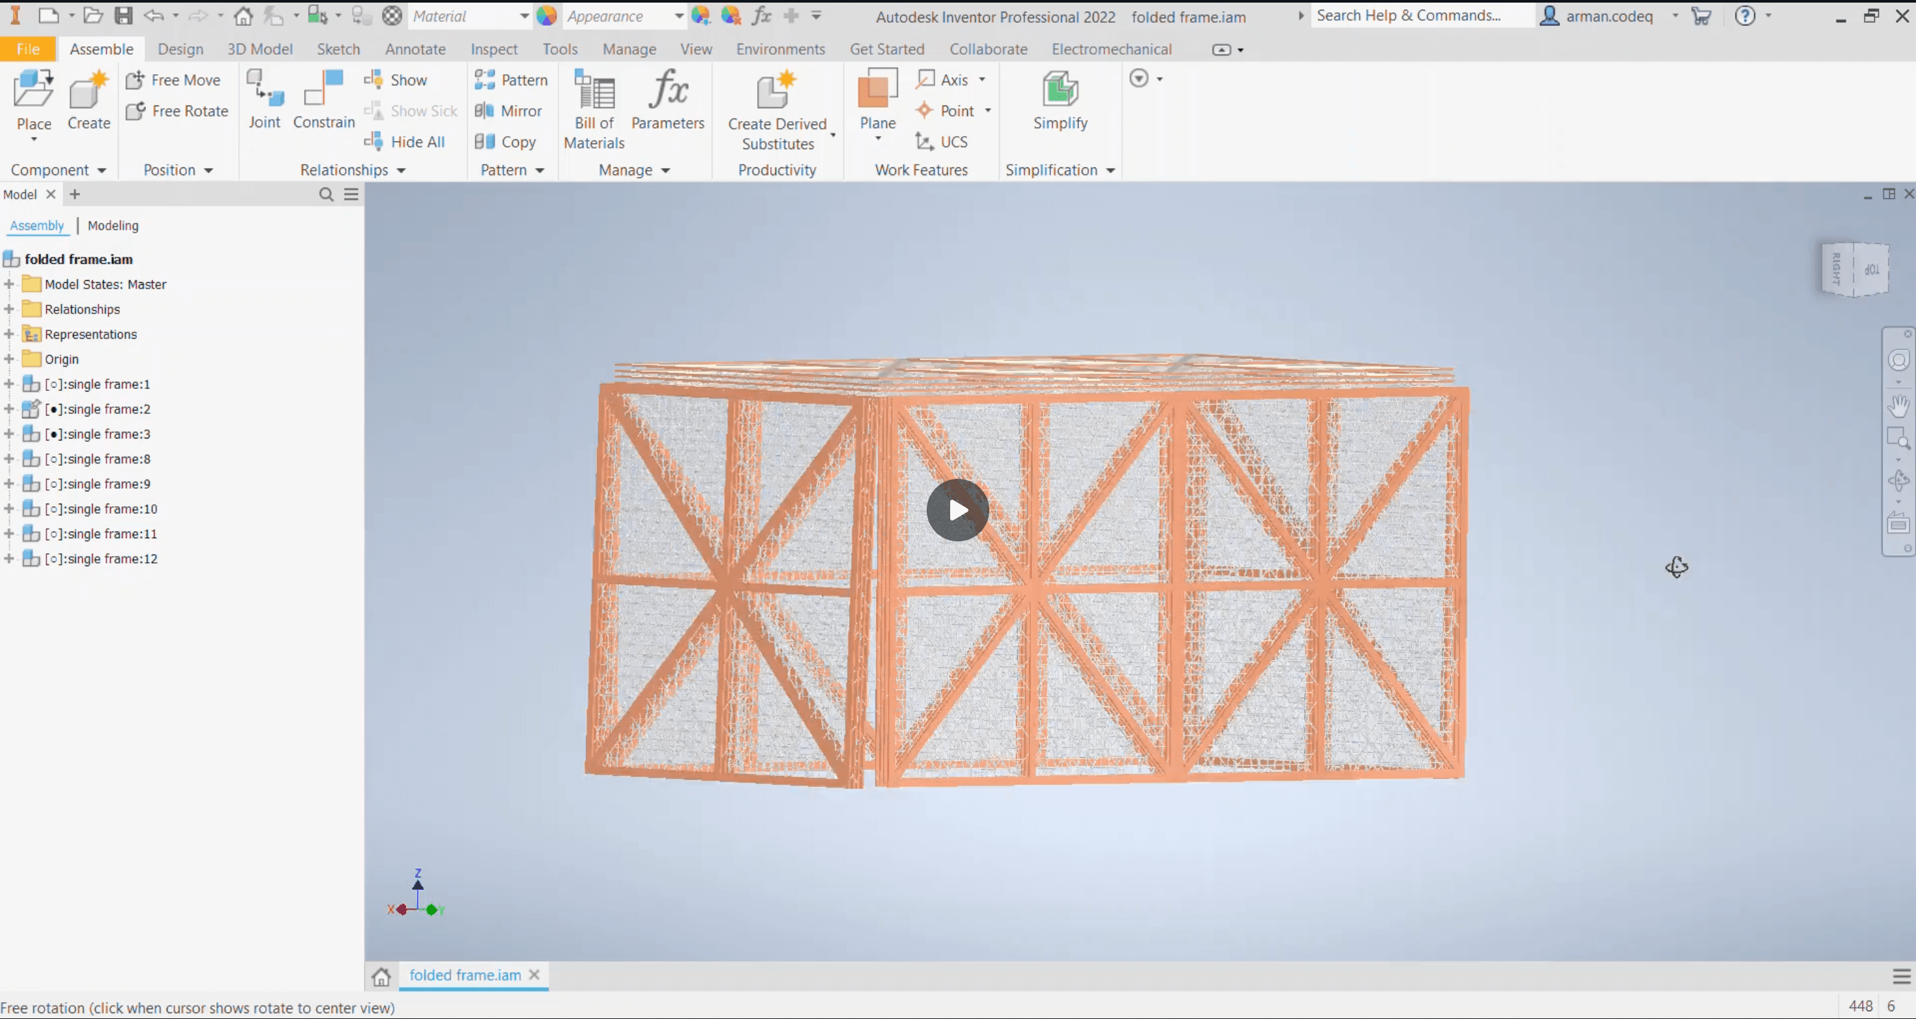Click the Joint relationship tool
Viewport: 1916px width, 1019px height.
[264, 100]
